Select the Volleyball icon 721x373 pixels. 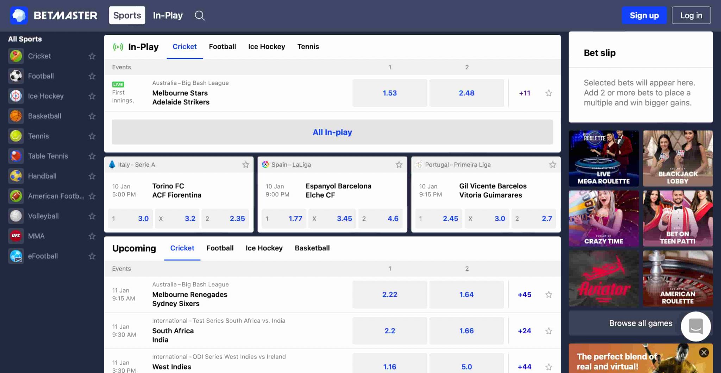16,216
